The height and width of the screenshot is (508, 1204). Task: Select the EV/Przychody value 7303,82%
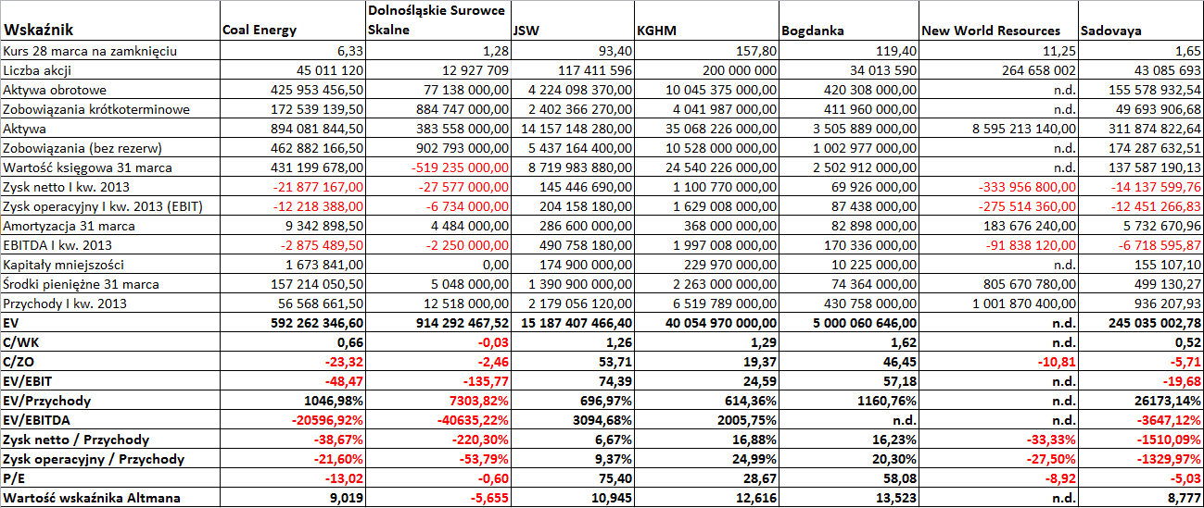tap(476, 401)
